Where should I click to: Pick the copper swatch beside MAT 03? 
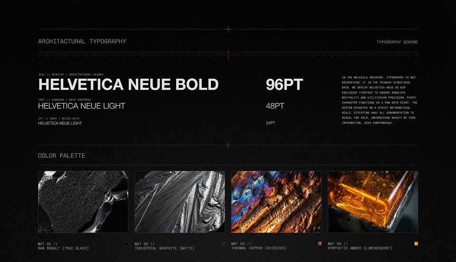320,243
